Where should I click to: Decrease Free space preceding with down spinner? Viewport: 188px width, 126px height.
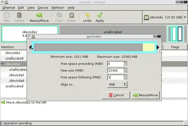(125, 65)
